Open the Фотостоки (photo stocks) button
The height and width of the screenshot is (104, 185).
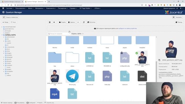[x=91, y=22]
